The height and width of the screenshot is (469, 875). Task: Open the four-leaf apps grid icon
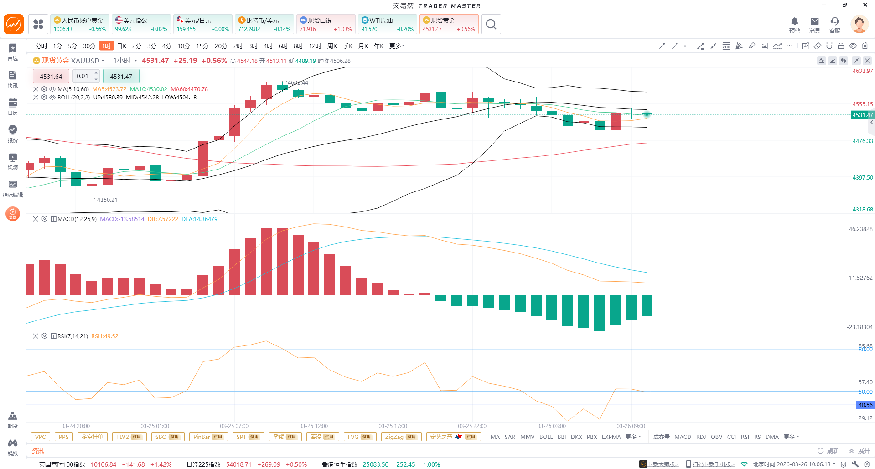pyautogui.click(x=38, y=24)
